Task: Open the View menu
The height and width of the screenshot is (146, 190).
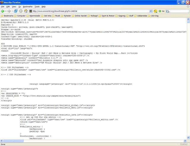Action: (14, 7)
